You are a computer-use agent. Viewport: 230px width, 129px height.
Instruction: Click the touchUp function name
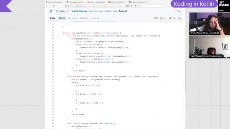coord(85,77)
